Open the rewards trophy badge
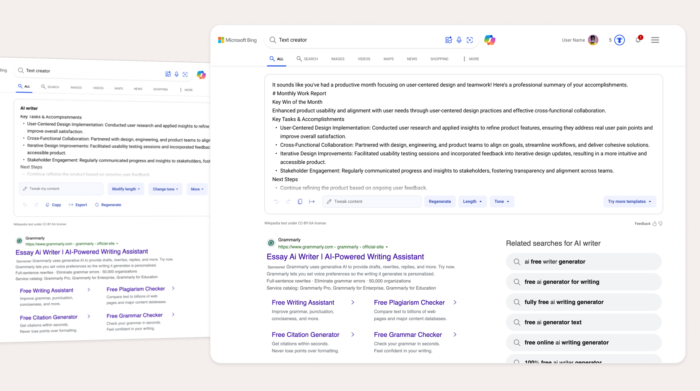 coord(620,40)
